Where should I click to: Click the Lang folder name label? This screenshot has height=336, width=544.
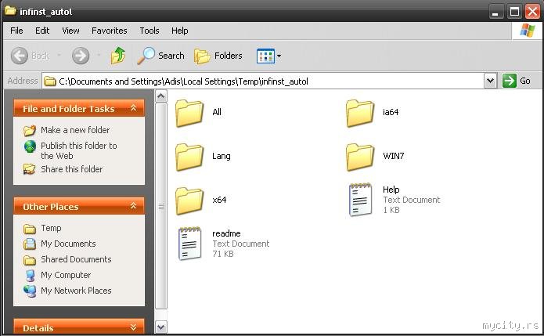click(x=221, y=156)
